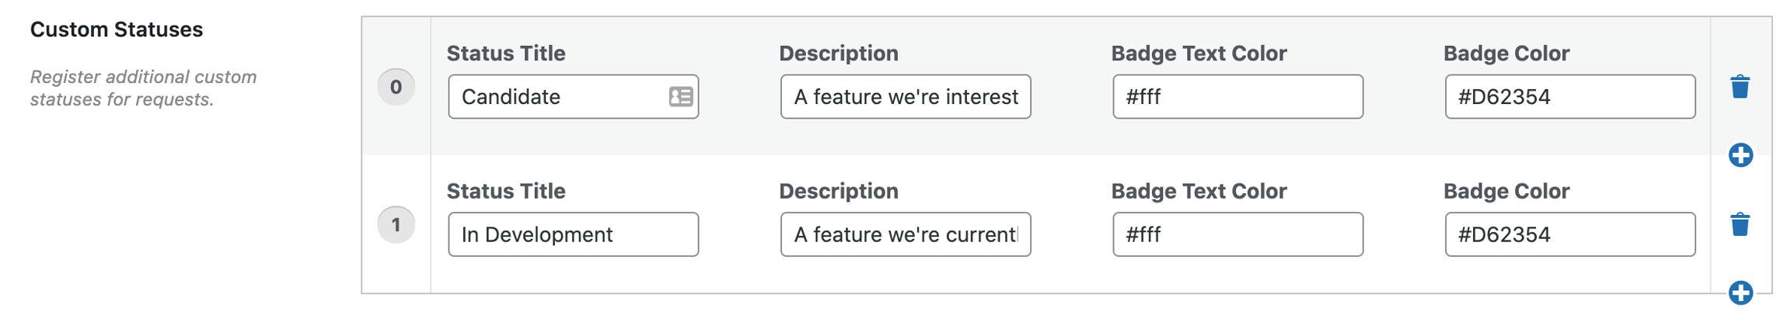Focus the Candidate Status Title field
Image resolution: width=1791 pixels, height=322 pixels.
tap(556, 97)
